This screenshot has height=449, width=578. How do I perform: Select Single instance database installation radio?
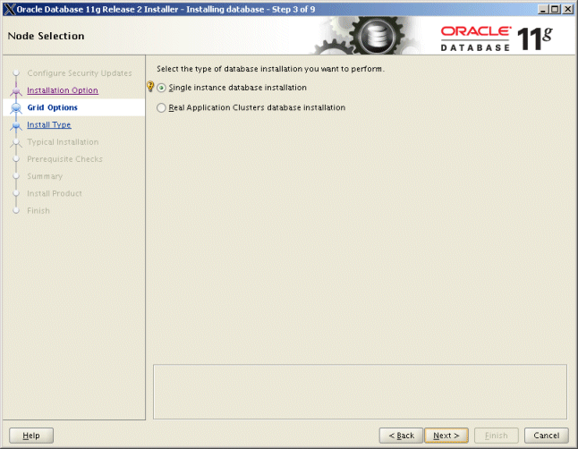pyautogui.click(x=161, y=88)
